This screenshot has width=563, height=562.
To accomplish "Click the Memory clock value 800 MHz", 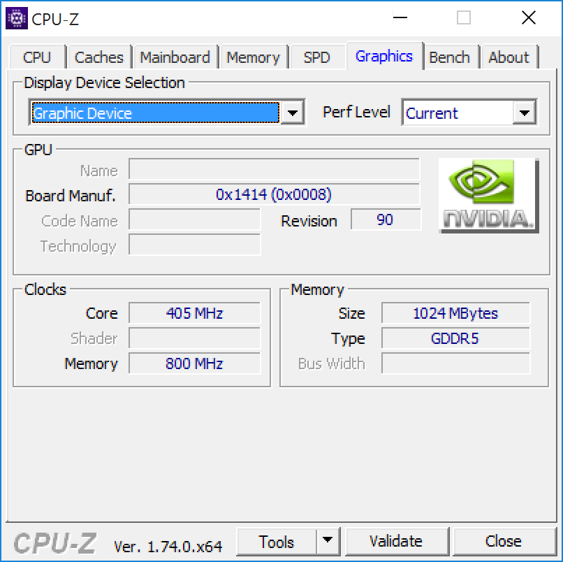I will click(x=195, y=363).
